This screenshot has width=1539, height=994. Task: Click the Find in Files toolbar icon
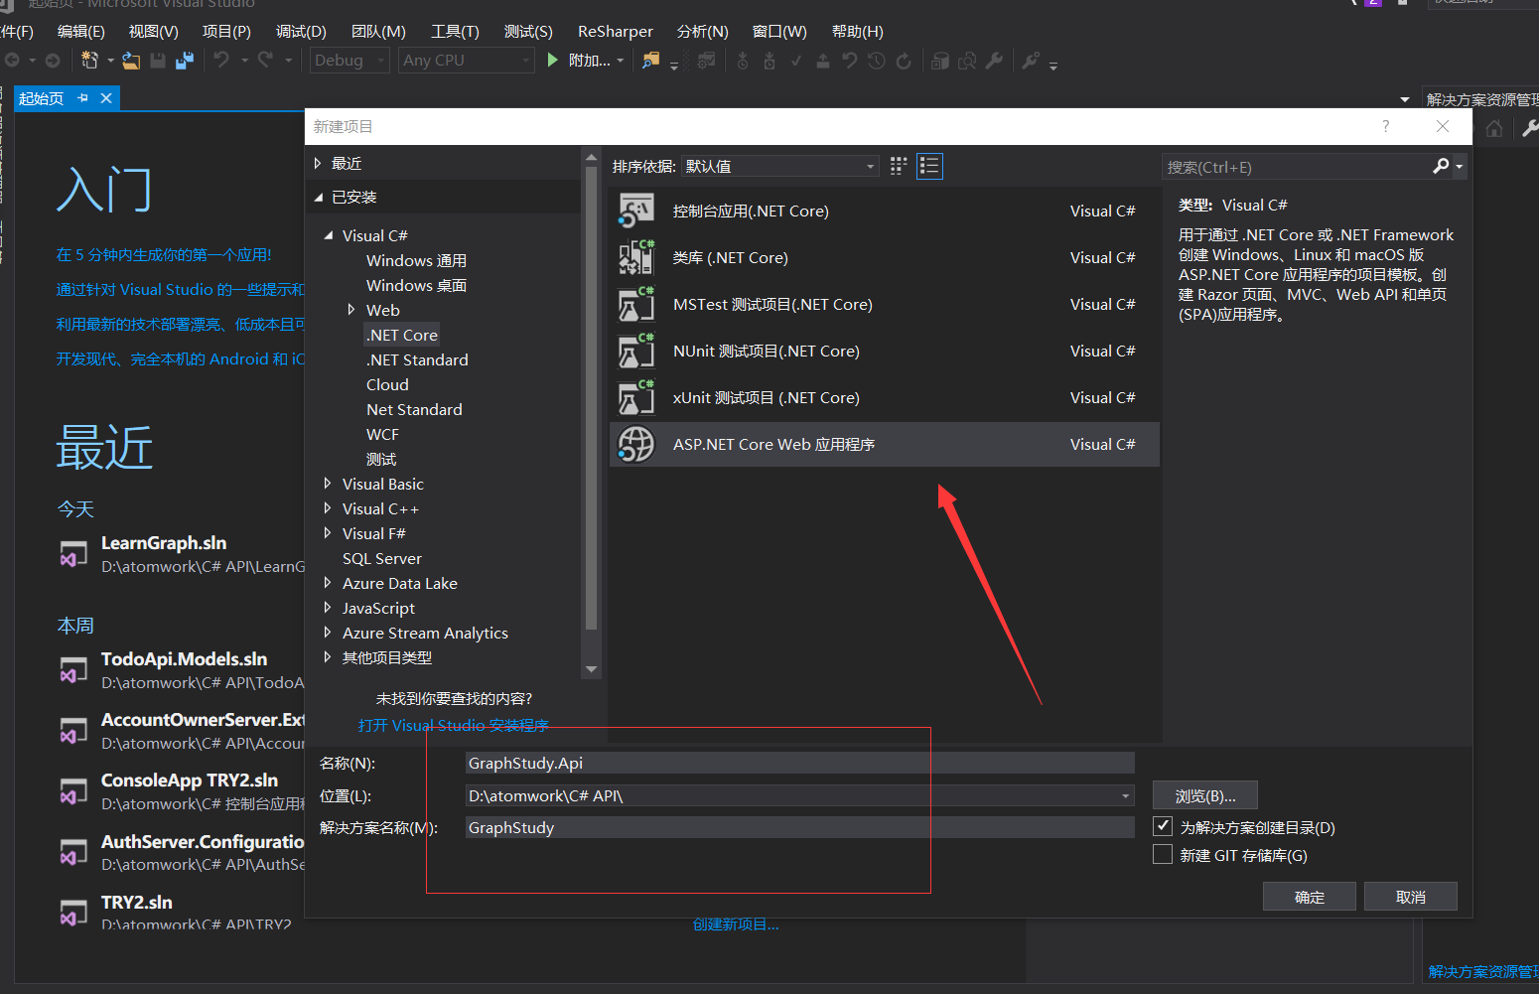click(650, 61)
